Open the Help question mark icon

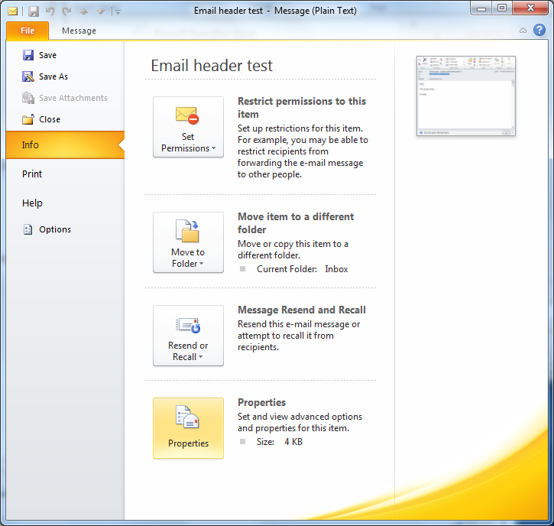tap(538, 31)
